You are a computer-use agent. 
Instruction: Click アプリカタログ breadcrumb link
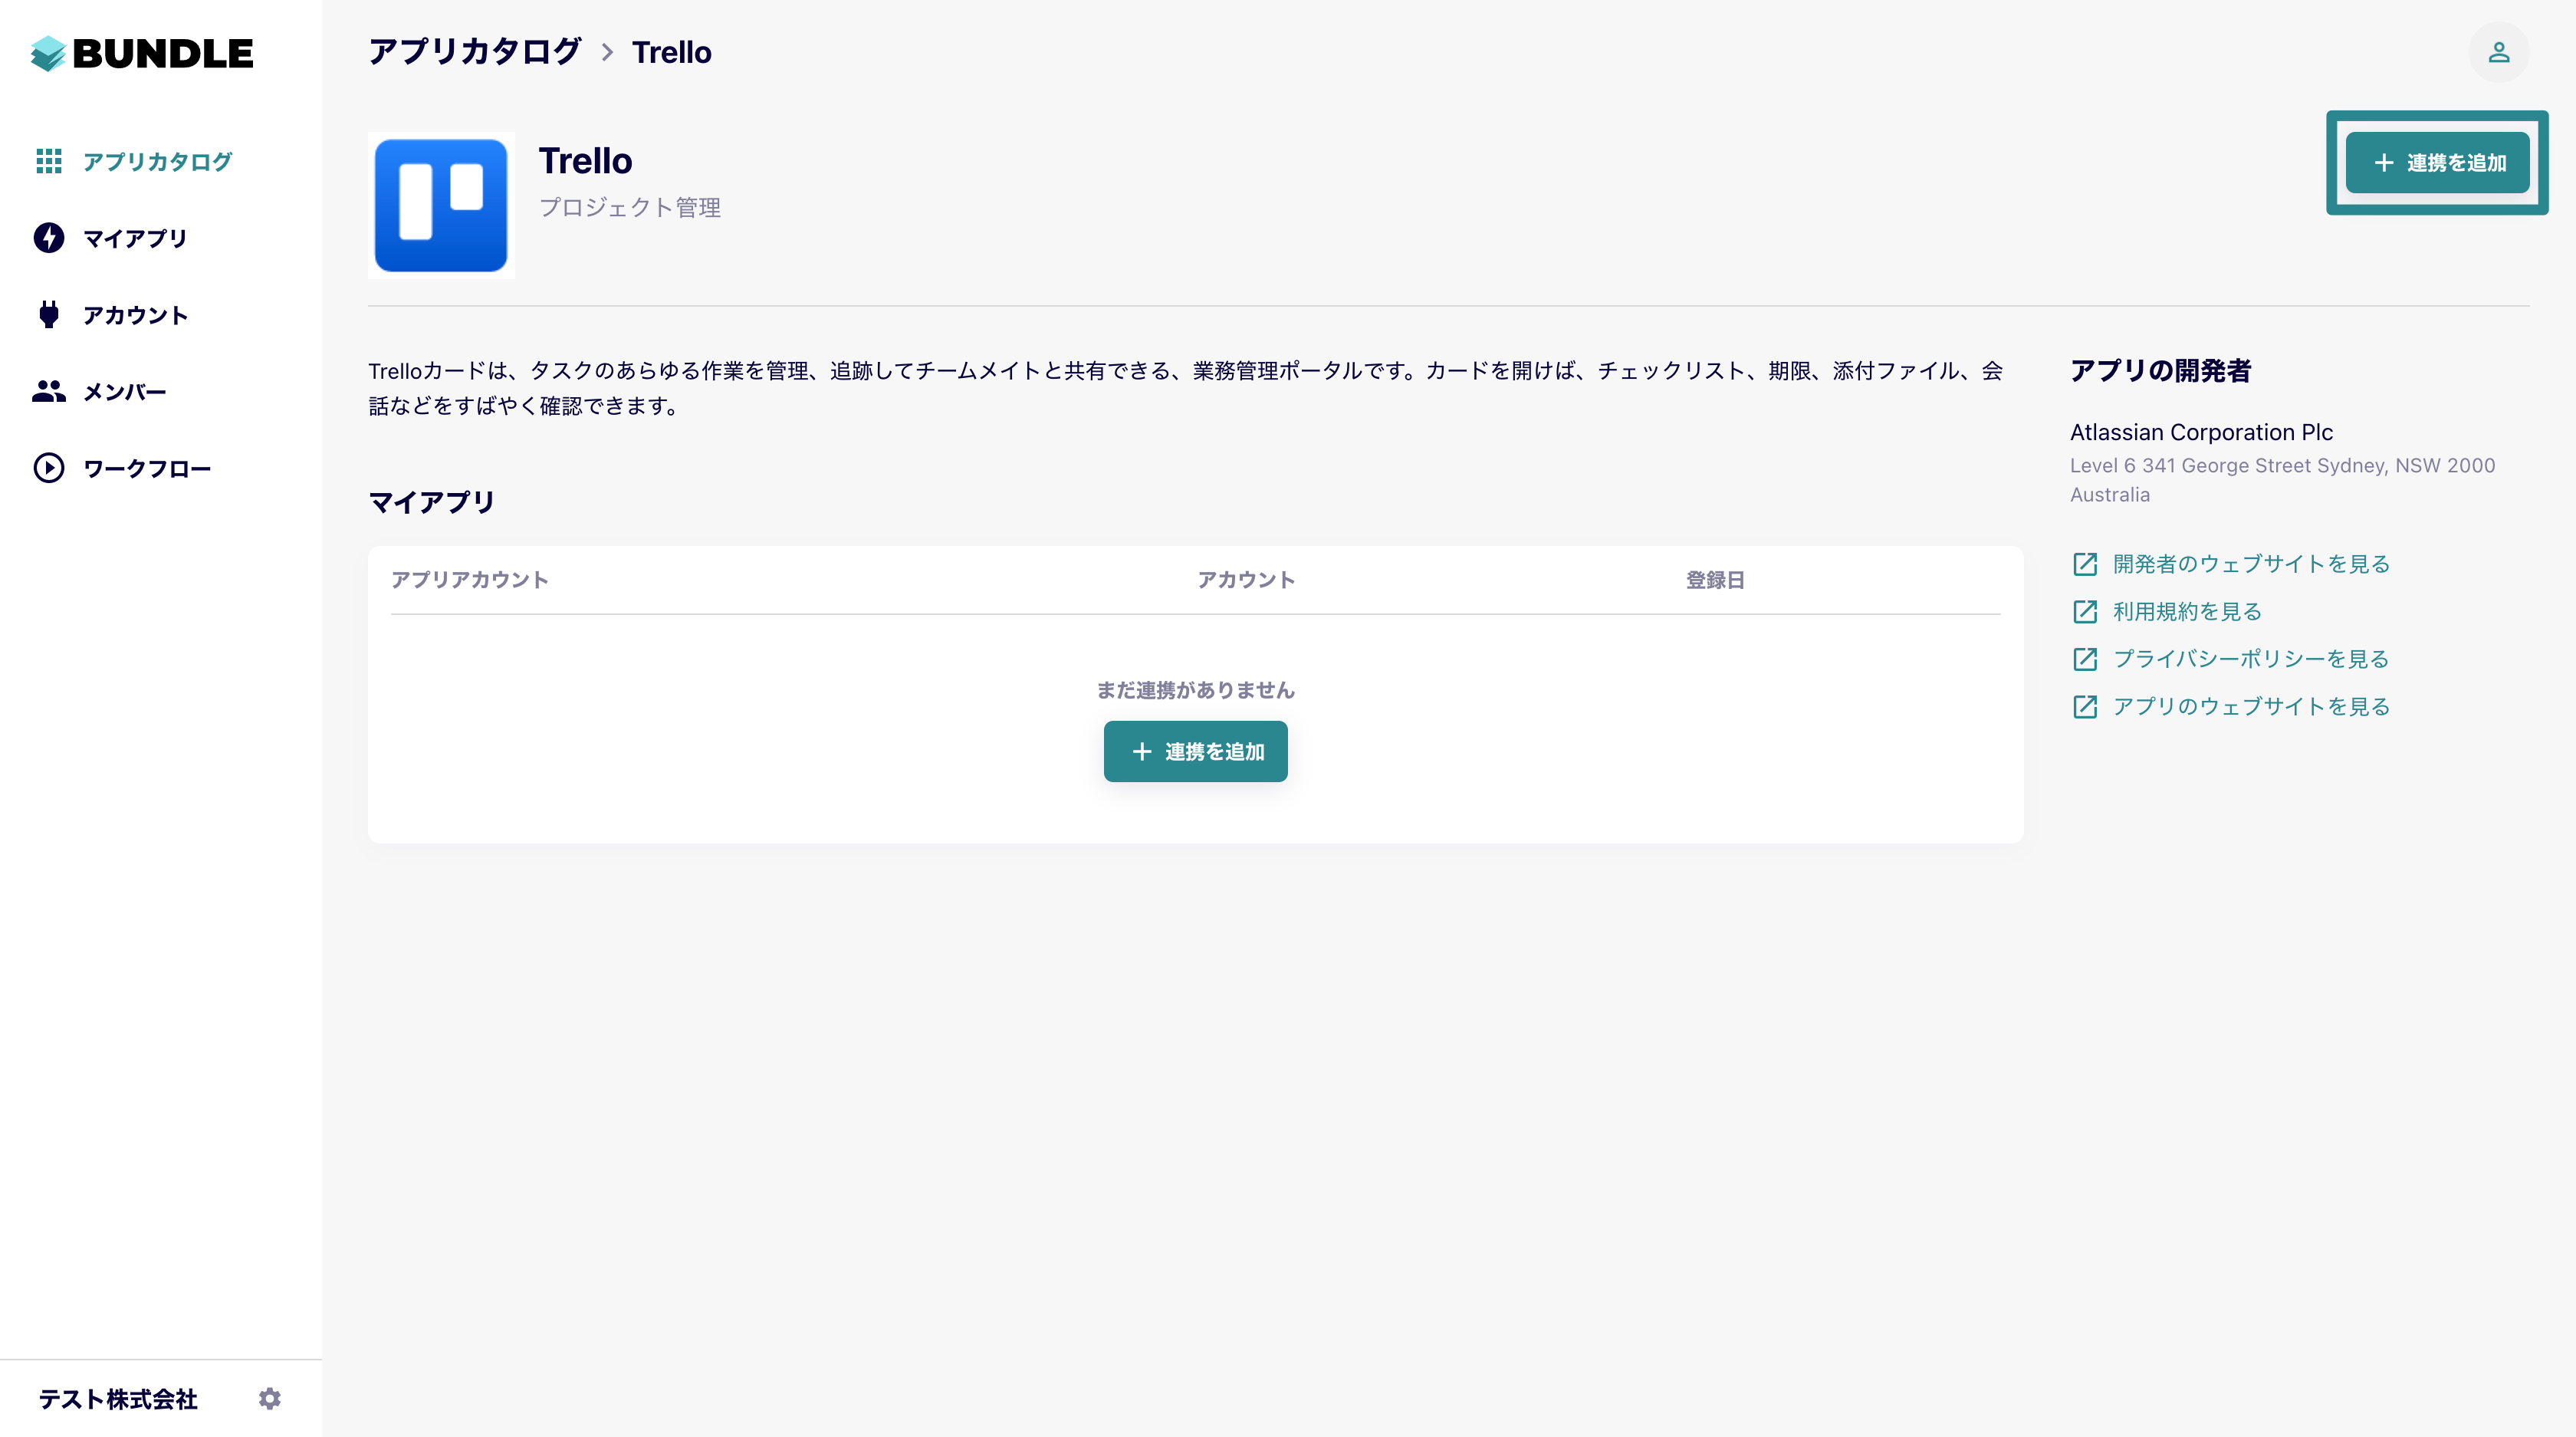pyautogui.click(x=474, y=52)
